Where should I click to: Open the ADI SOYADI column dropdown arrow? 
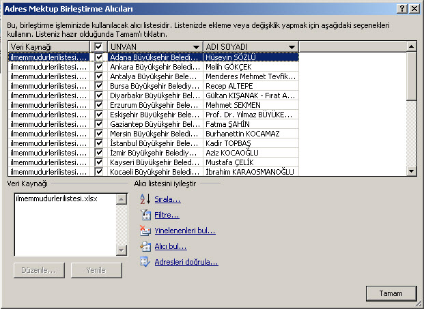tap(292, 47)
